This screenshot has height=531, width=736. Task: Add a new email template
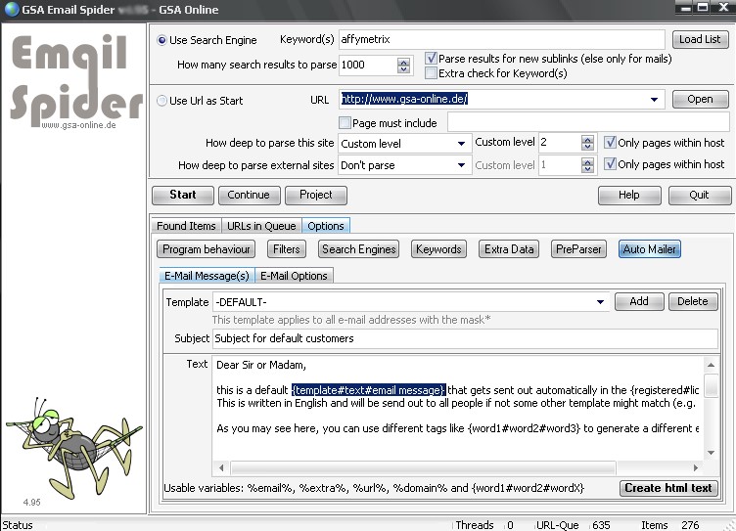tap(639, 301)
